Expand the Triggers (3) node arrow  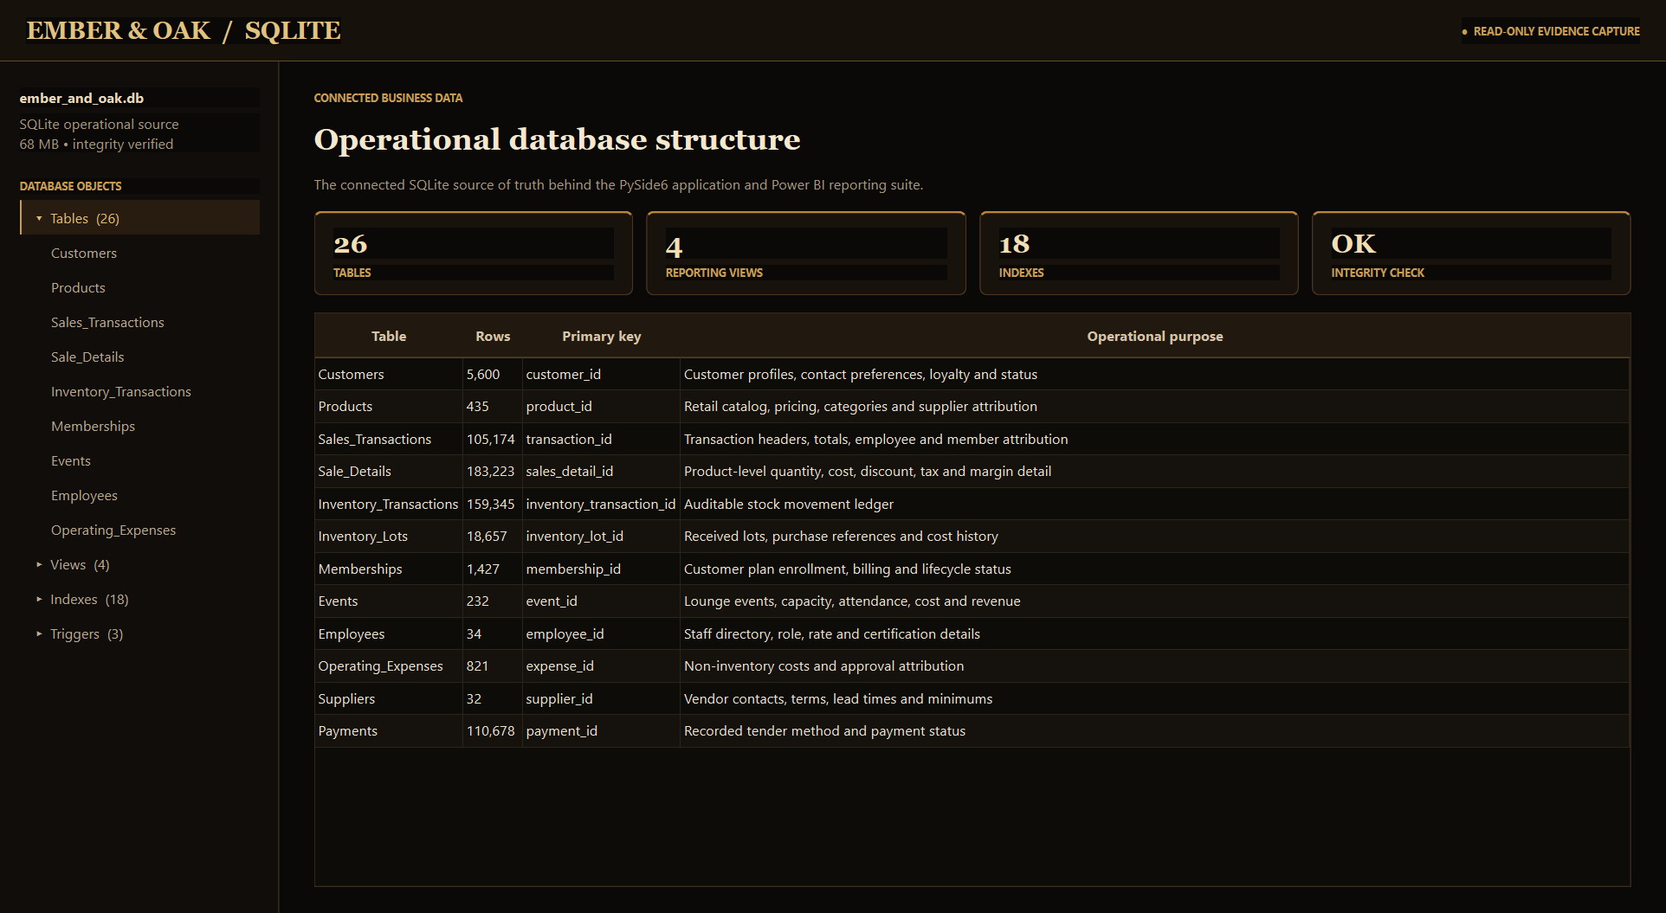point(39,633)
